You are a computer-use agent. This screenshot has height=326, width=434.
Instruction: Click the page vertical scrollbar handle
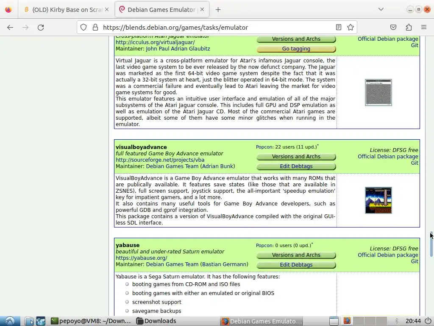coord(431,244)
